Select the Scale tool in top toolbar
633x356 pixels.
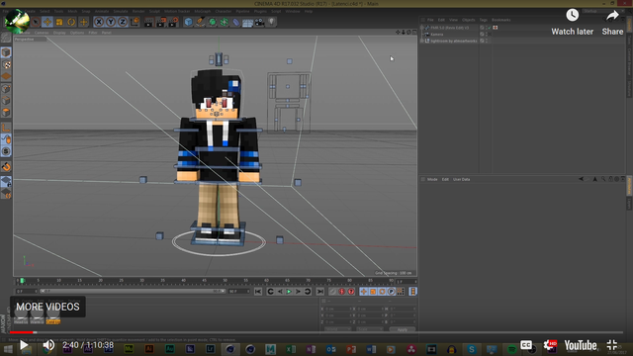(x=59, y=22)
